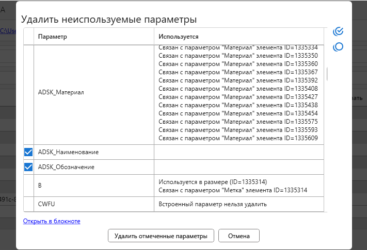Select the CWFU parameter row
The image size is (367, 250).
click(x=46, y=204)
